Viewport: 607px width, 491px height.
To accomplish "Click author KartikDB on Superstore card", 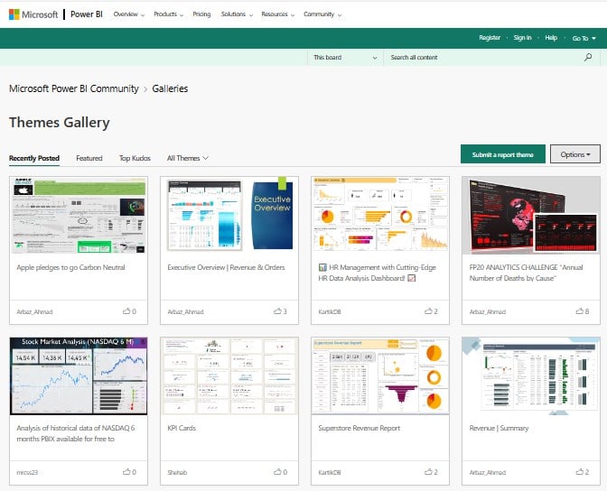I will (330, 472).
